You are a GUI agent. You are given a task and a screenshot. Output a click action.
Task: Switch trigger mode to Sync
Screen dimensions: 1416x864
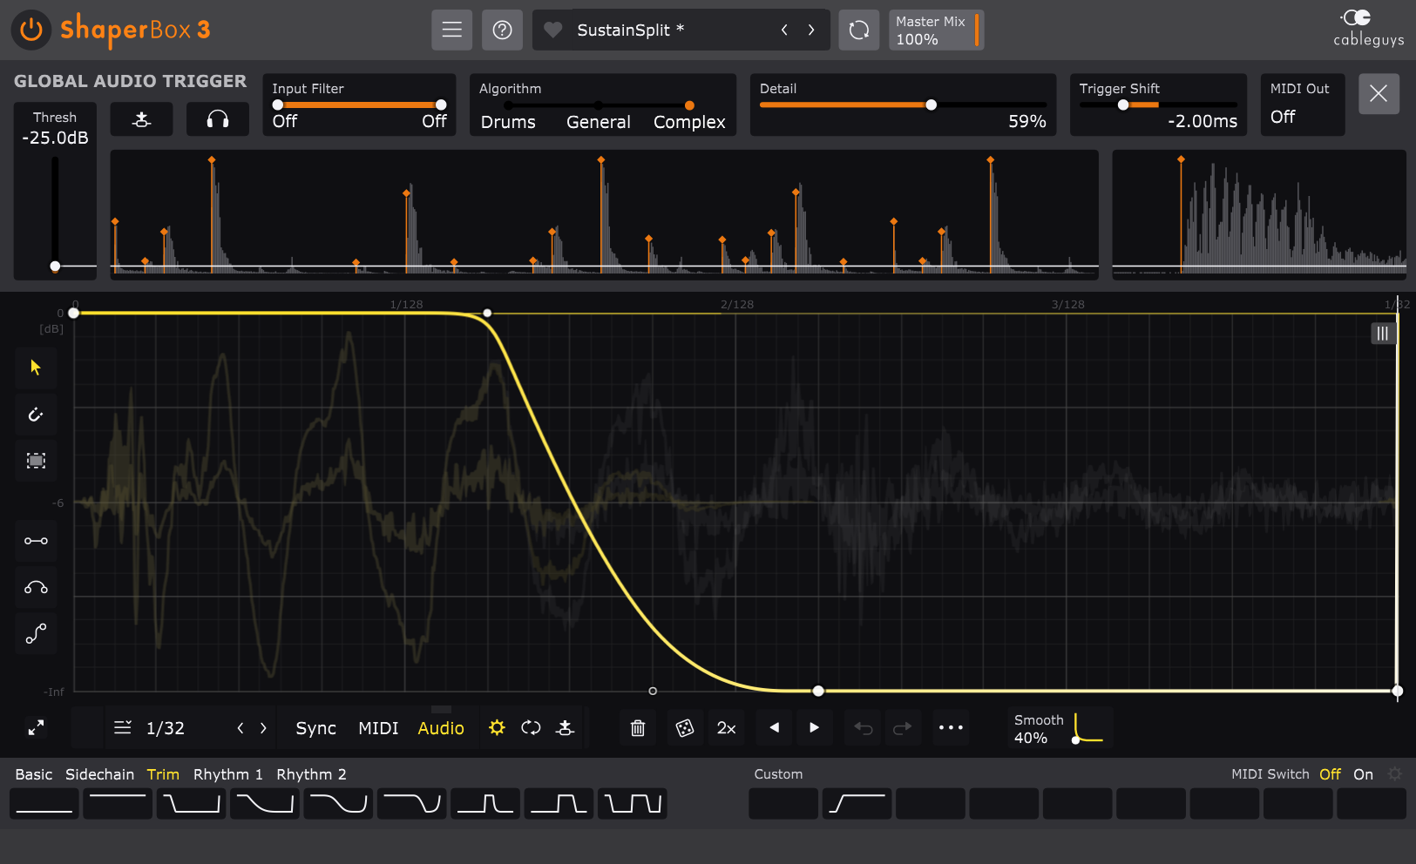(x=315, y=728)
